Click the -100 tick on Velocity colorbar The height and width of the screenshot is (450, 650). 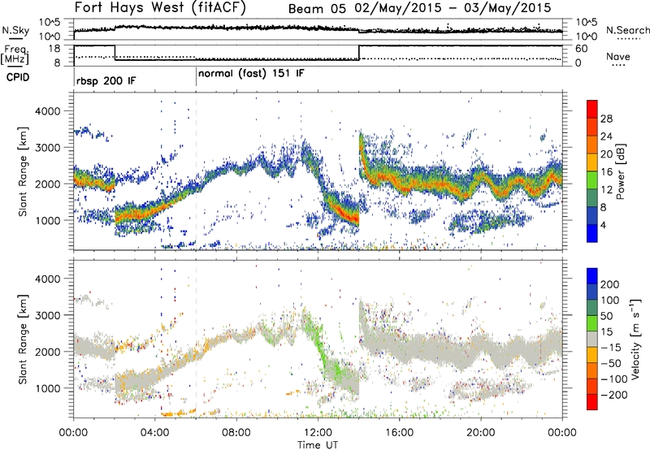point(614,379)
